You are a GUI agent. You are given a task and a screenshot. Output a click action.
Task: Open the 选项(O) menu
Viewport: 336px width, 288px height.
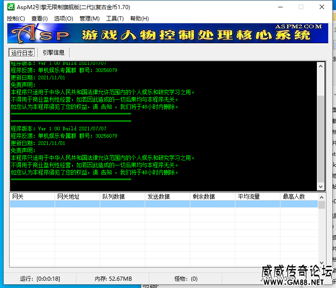click(63, 19)
